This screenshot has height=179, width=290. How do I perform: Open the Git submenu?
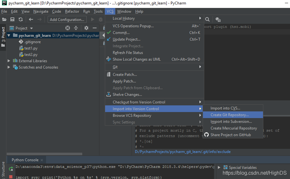point(154,67)
